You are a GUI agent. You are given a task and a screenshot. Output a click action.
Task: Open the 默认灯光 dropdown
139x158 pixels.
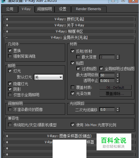coord(48,77)
